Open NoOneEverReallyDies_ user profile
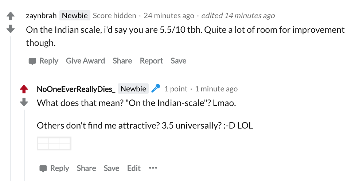This screenshot has width=359, height=185. pos(76,89)
